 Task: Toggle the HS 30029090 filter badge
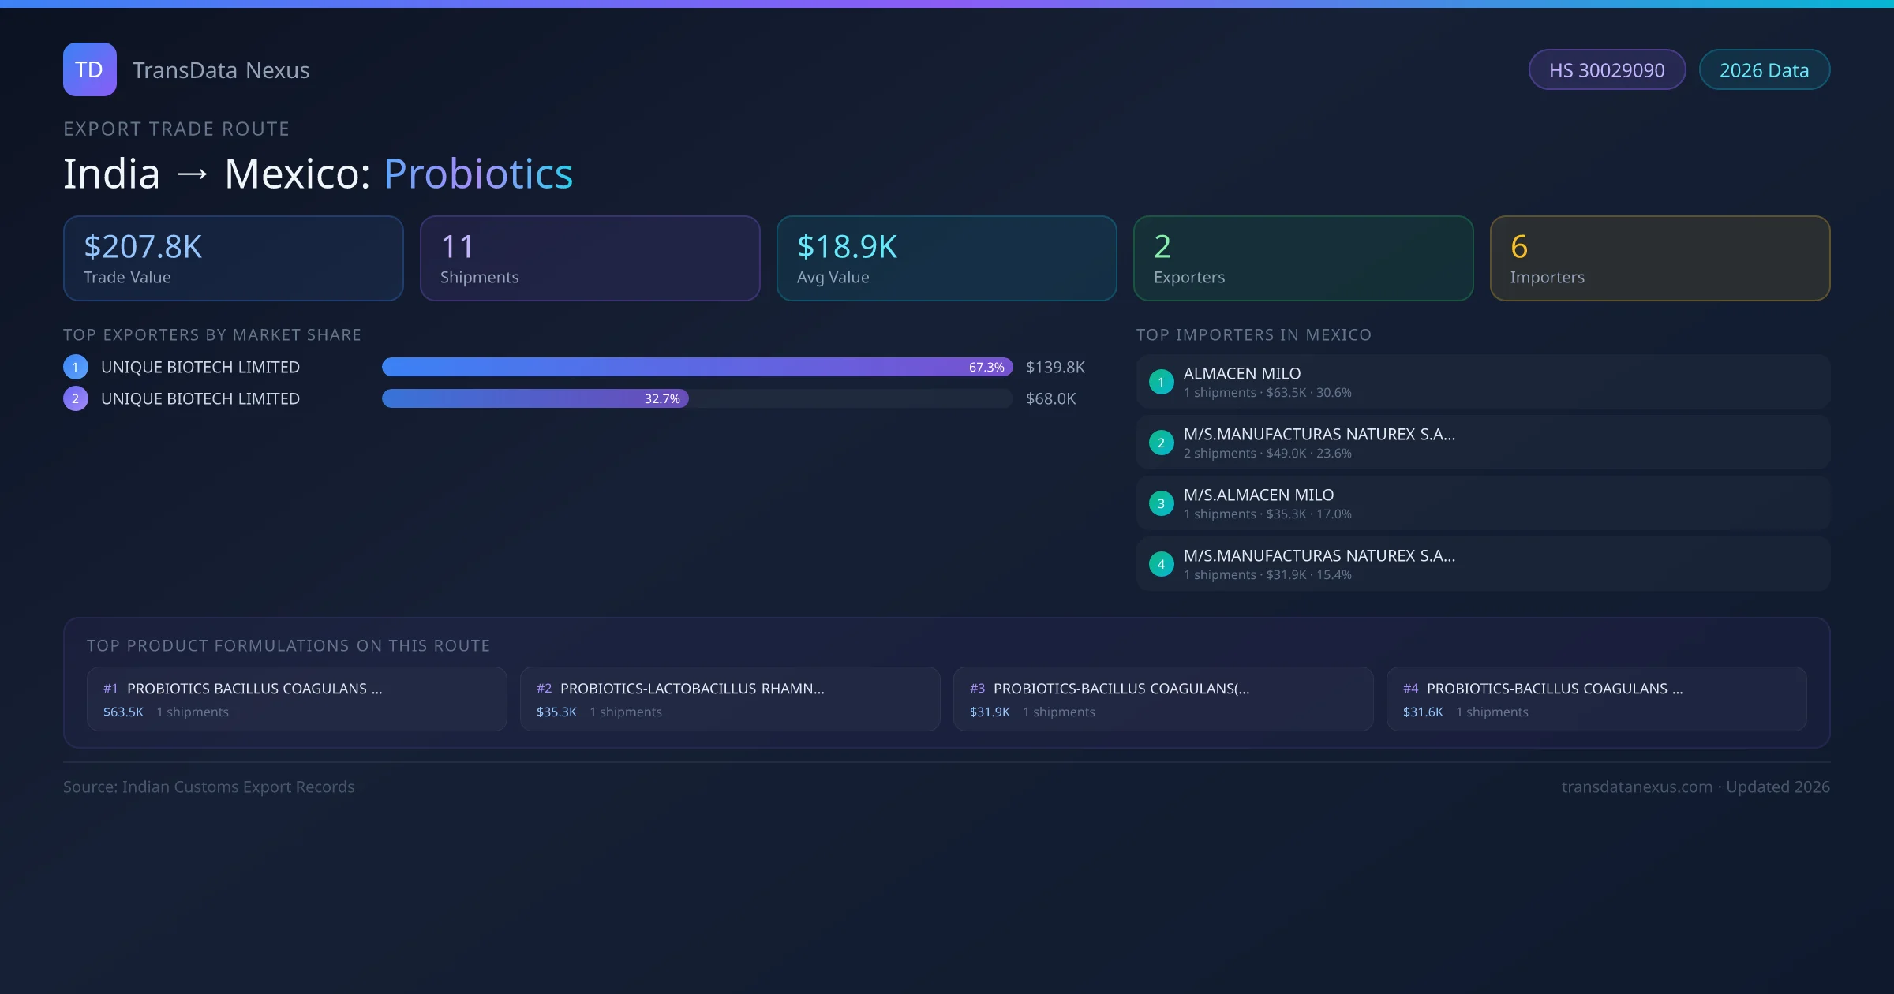pos(1607,69)
